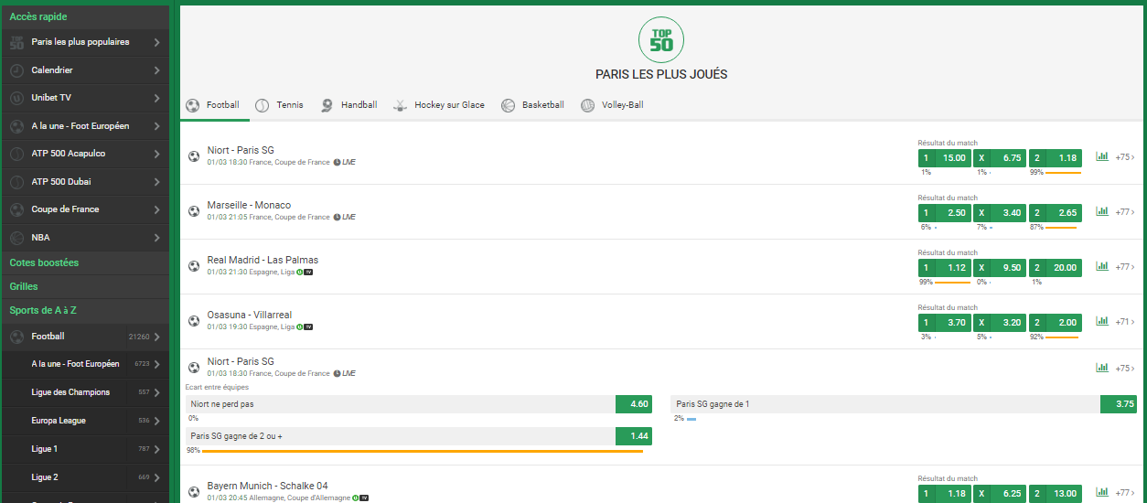
Task: Open statistics chart icon for Real Madrid - Las Palmas
Action: coord(1102,266)
